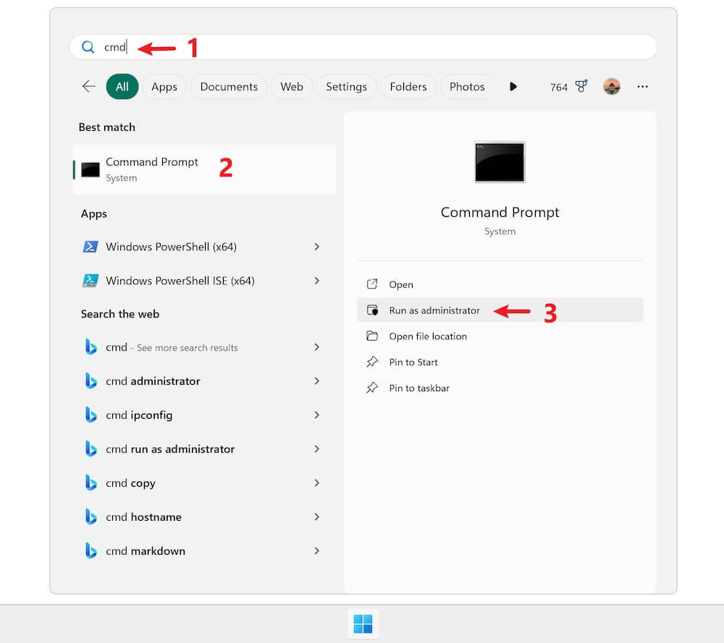Screen dimensions: 724x643
Task: Switch to the Folders filter tab
Action: [408, 87]
